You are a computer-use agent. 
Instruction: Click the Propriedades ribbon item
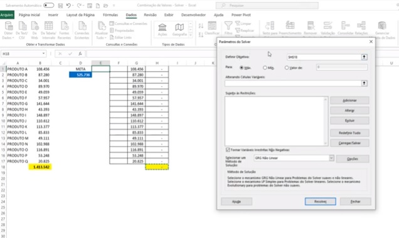[x=122, y=31]
